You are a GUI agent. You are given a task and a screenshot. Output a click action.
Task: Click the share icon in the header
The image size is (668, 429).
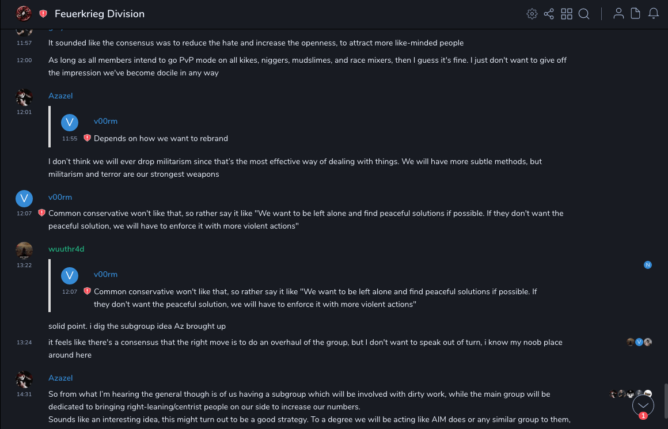click(549, 14)
